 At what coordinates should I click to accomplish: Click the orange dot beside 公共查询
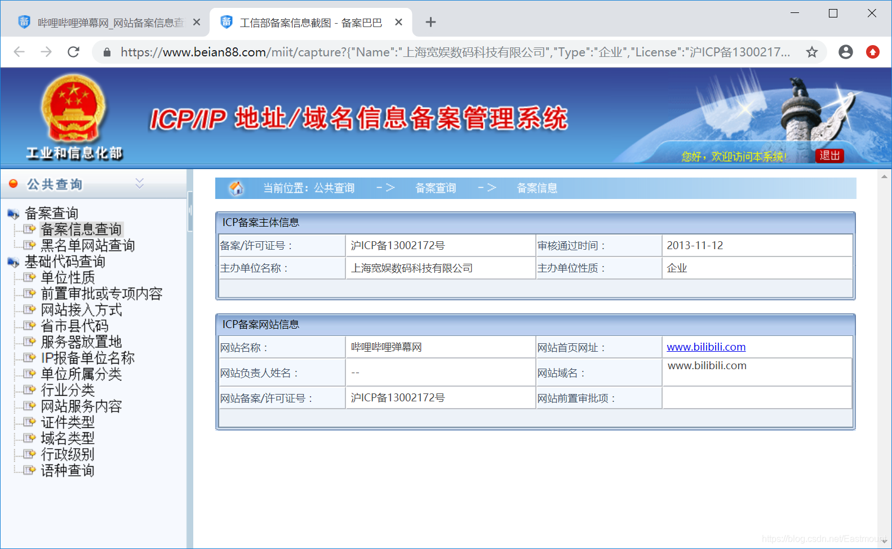pyautogui.click(x=14, y=184)
